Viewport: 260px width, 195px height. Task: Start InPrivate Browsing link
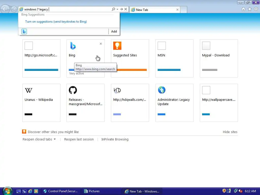tap(115, 139)
